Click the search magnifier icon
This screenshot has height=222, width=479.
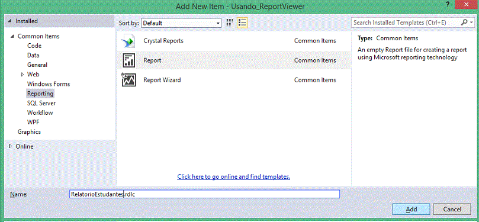pyautogui.click(x=464, y=22)
